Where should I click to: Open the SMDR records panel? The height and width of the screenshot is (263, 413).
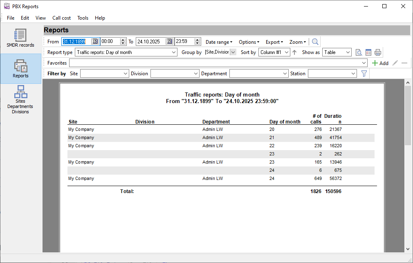coord(20,38)
